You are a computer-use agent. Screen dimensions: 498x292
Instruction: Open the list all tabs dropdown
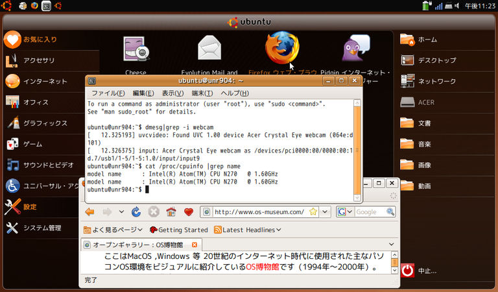click(391, 245)
